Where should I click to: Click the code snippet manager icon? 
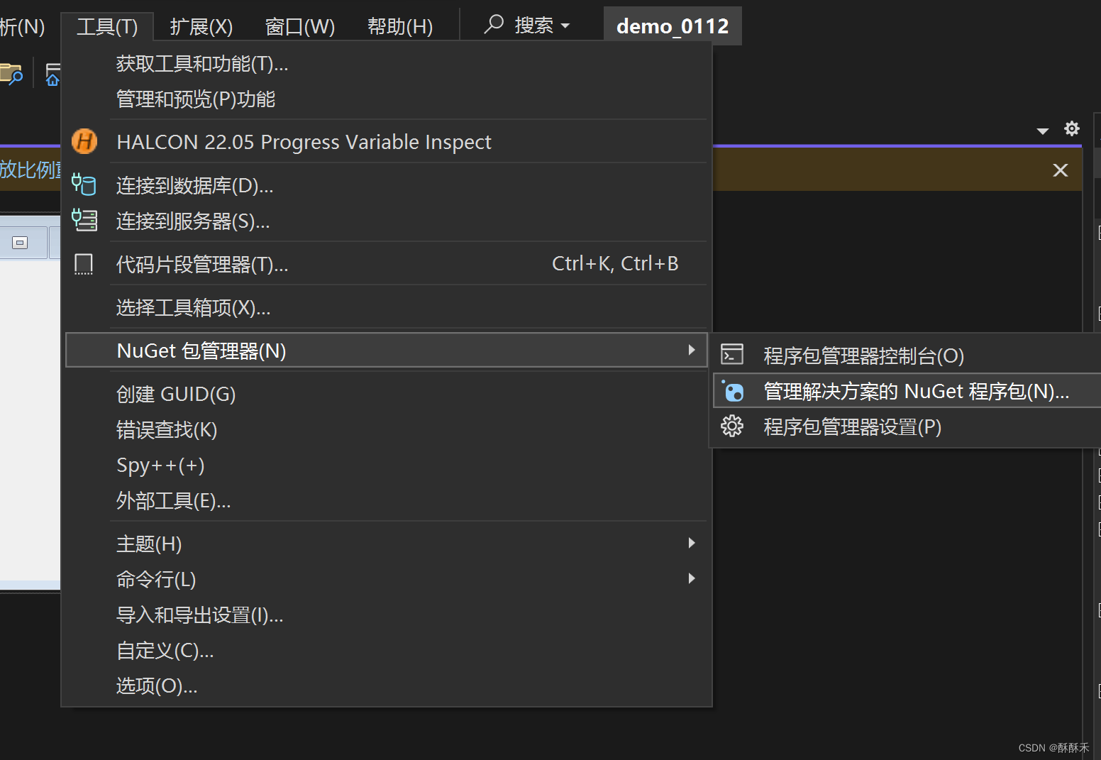point(84,264)
